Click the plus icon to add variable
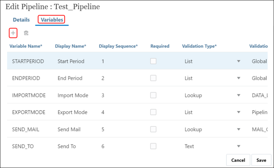The height and width of the screenshot is (168, 274). 13,33
